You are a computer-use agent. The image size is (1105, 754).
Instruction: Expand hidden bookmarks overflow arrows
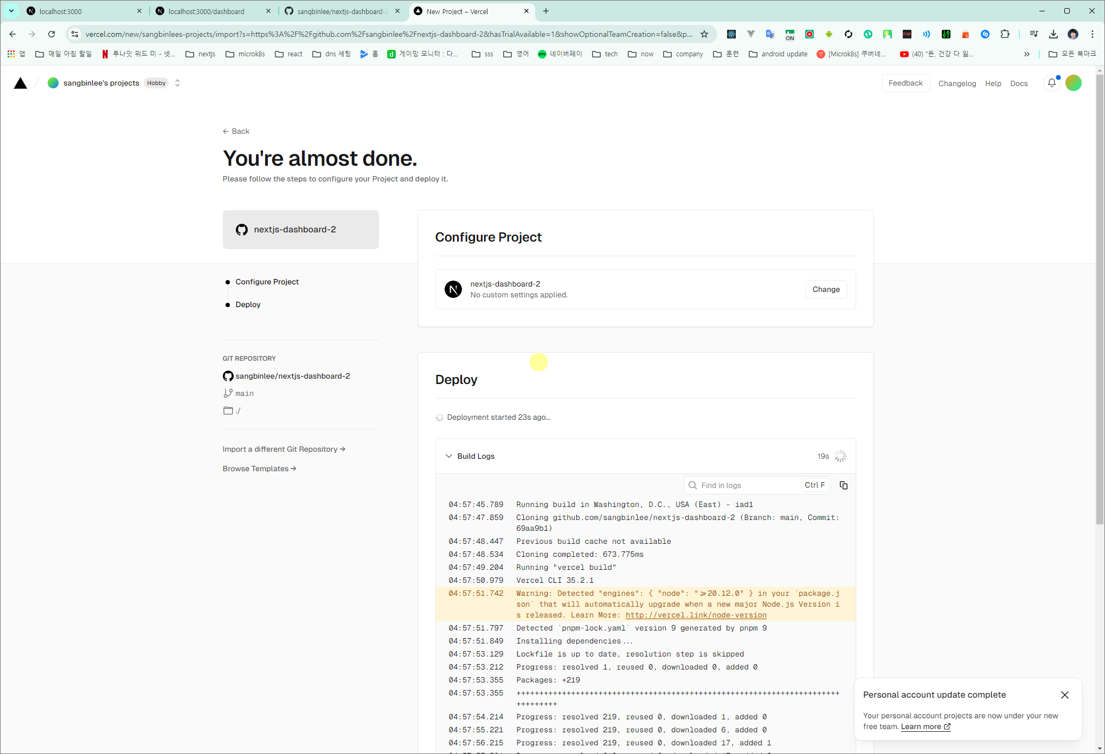click(x=1026, y=54)
